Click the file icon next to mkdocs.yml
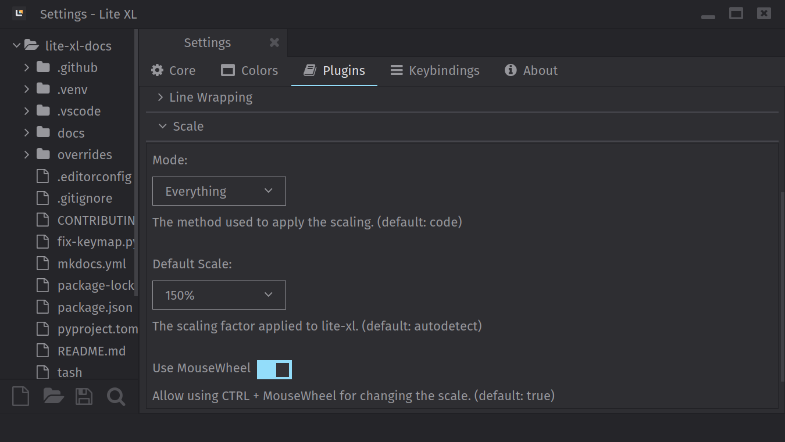Image resolution: width=785 pixels, height=442 pixels. (x=42, y=264)
